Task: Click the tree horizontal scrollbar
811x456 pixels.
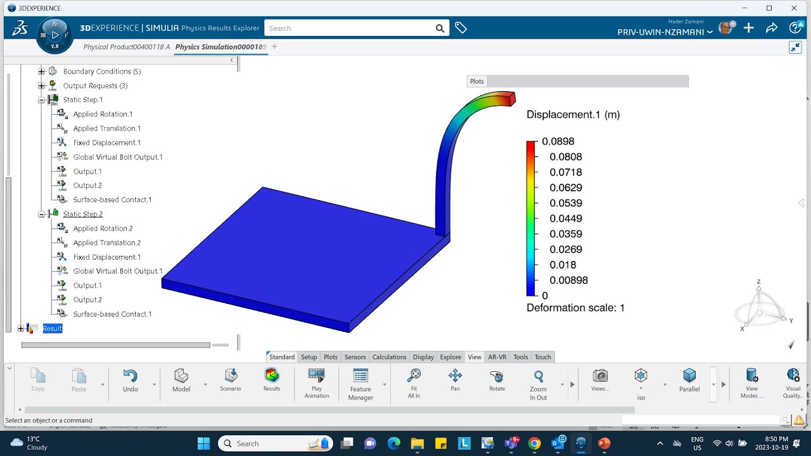Action: click(x=115, y=345)
